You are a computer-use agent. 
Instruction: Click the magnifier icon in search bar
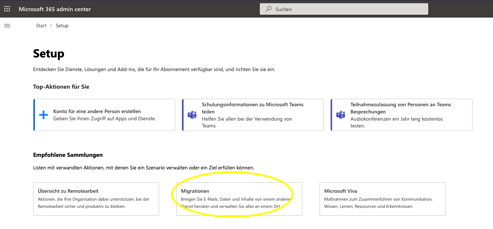[268, 9]
